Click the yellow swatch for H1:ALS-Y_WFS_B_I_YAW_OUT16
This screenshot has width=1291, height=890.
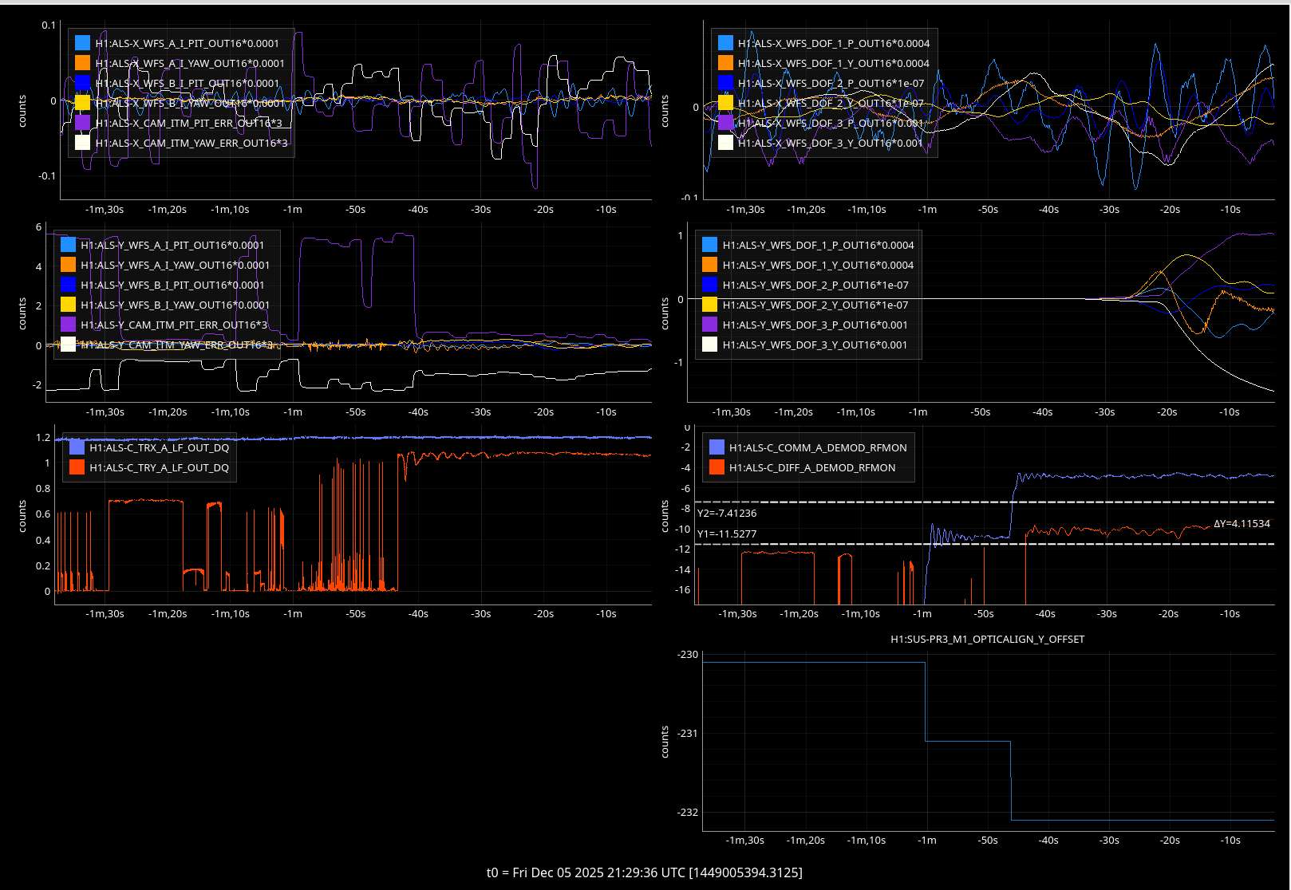pyautogui.click(x=68, y=305)
